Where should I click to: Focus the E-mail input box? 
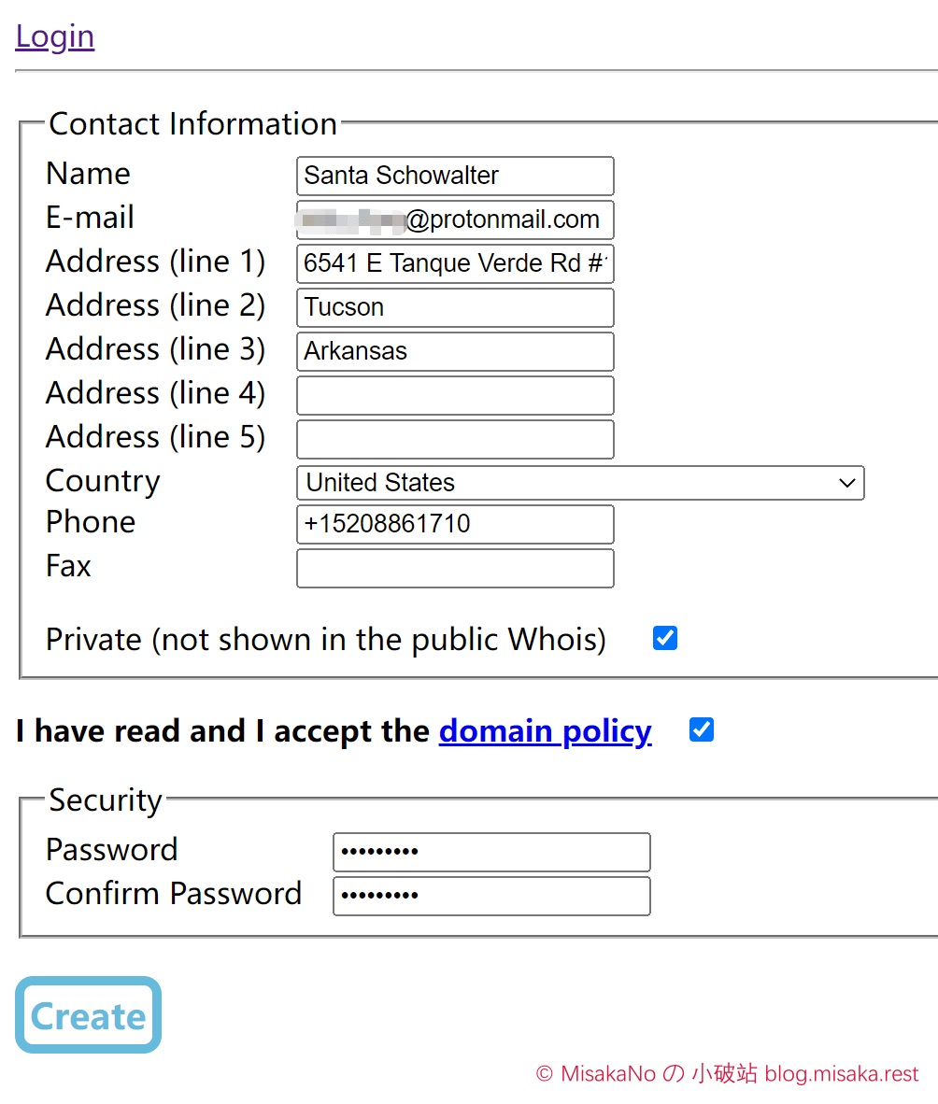point(455,219)
